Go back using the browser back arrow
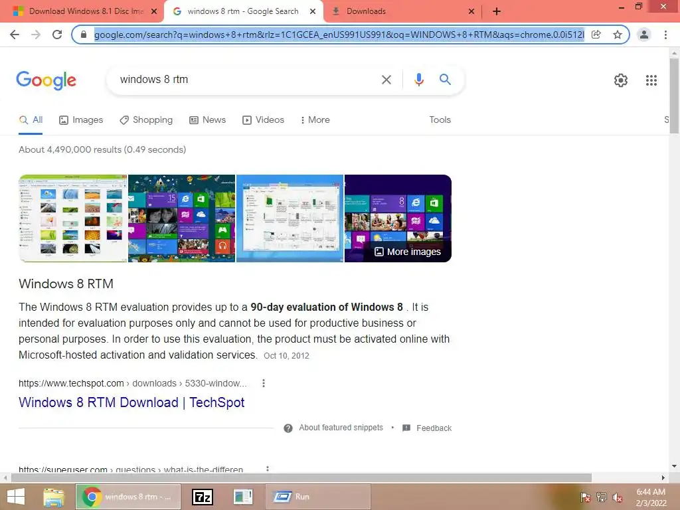 [x=15, y=35]
